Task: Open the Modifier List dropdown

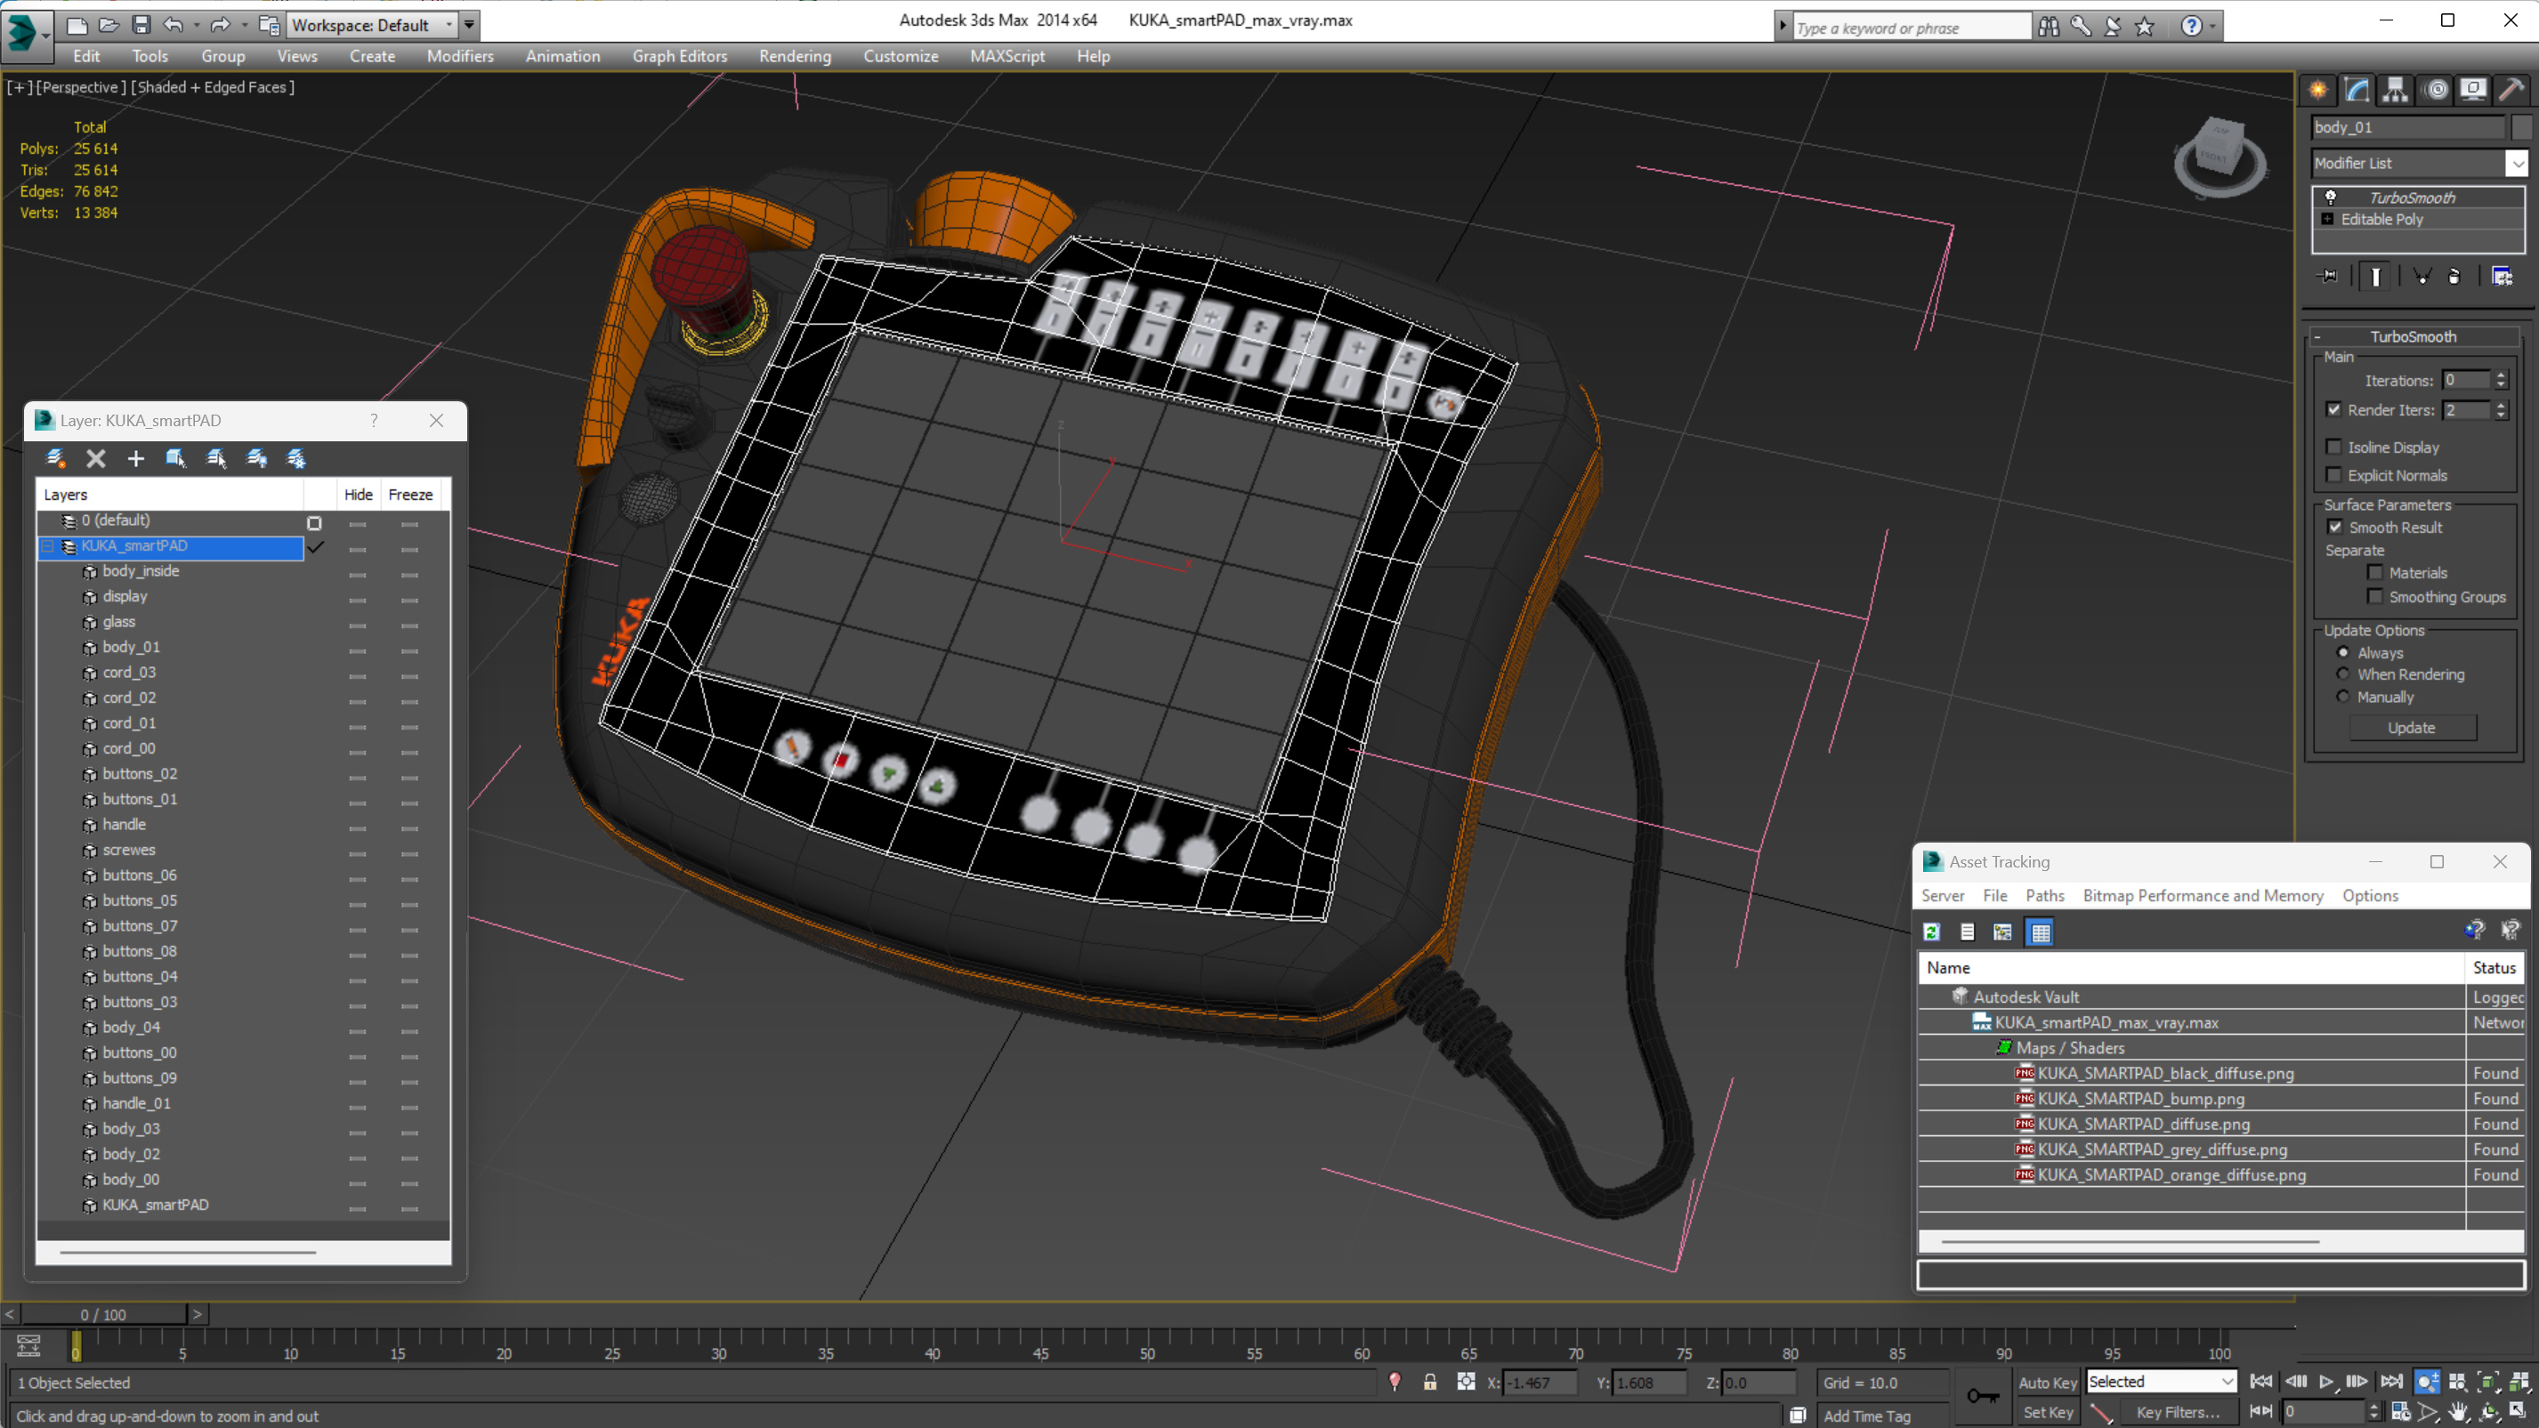Action: [2518, 164]
